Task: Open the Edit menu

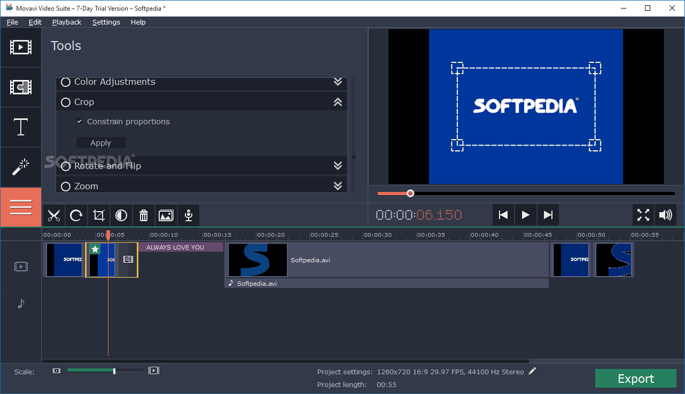Action: 35,22
